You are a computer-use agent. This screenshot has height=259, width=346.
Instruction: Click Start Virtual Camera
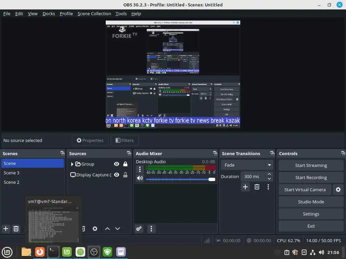coord(305,190)
